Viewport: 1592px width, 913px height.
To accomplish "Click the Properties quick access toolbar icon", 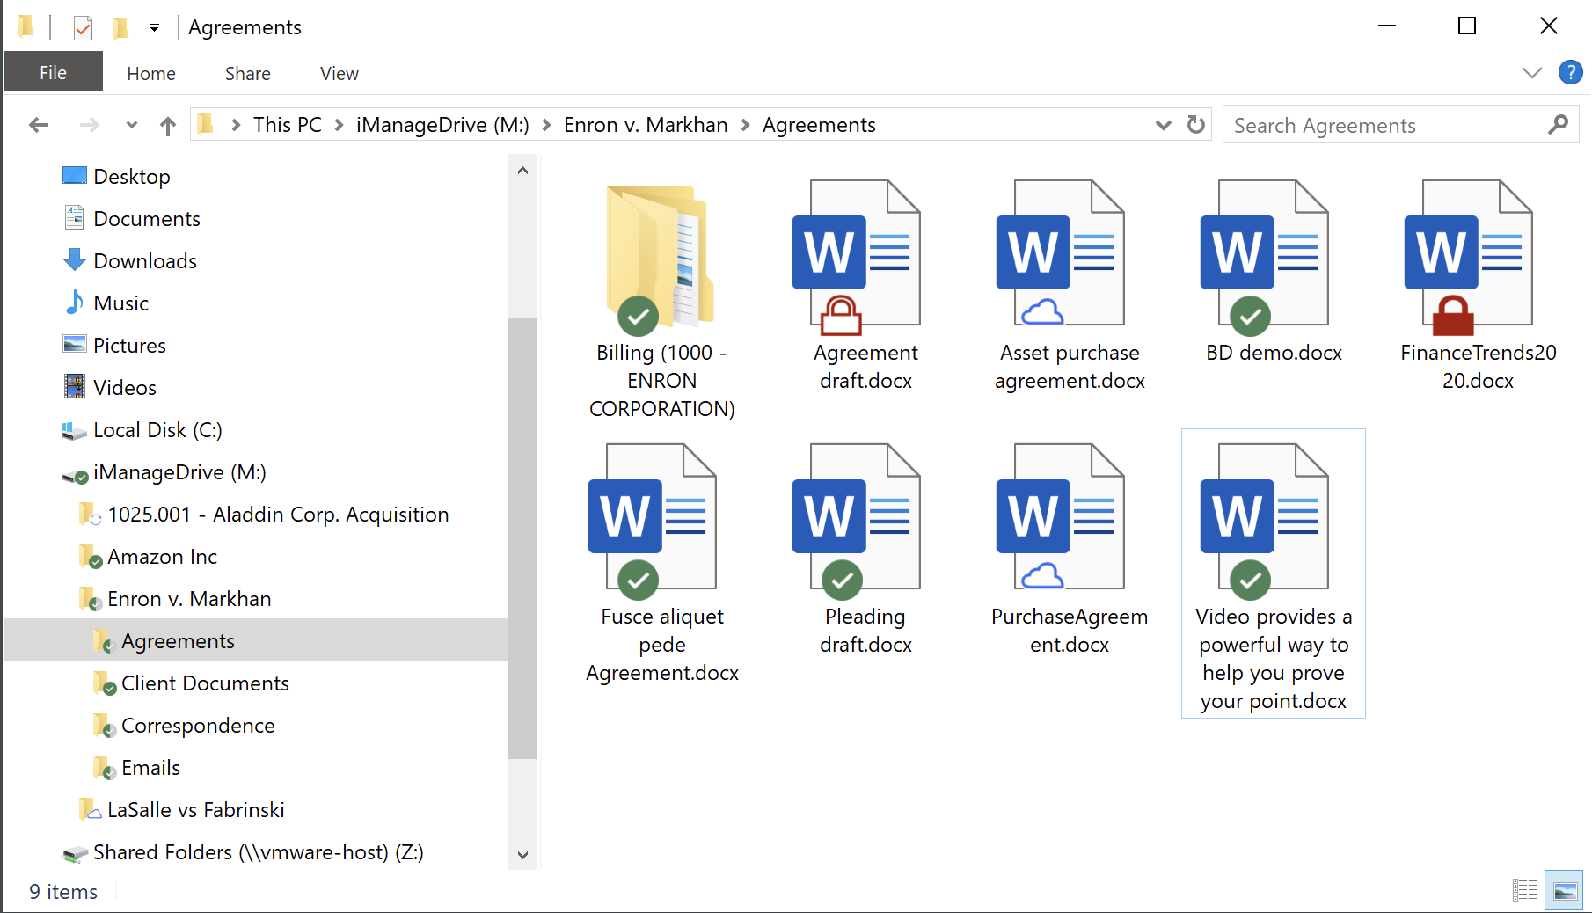I will coord(83,28).
